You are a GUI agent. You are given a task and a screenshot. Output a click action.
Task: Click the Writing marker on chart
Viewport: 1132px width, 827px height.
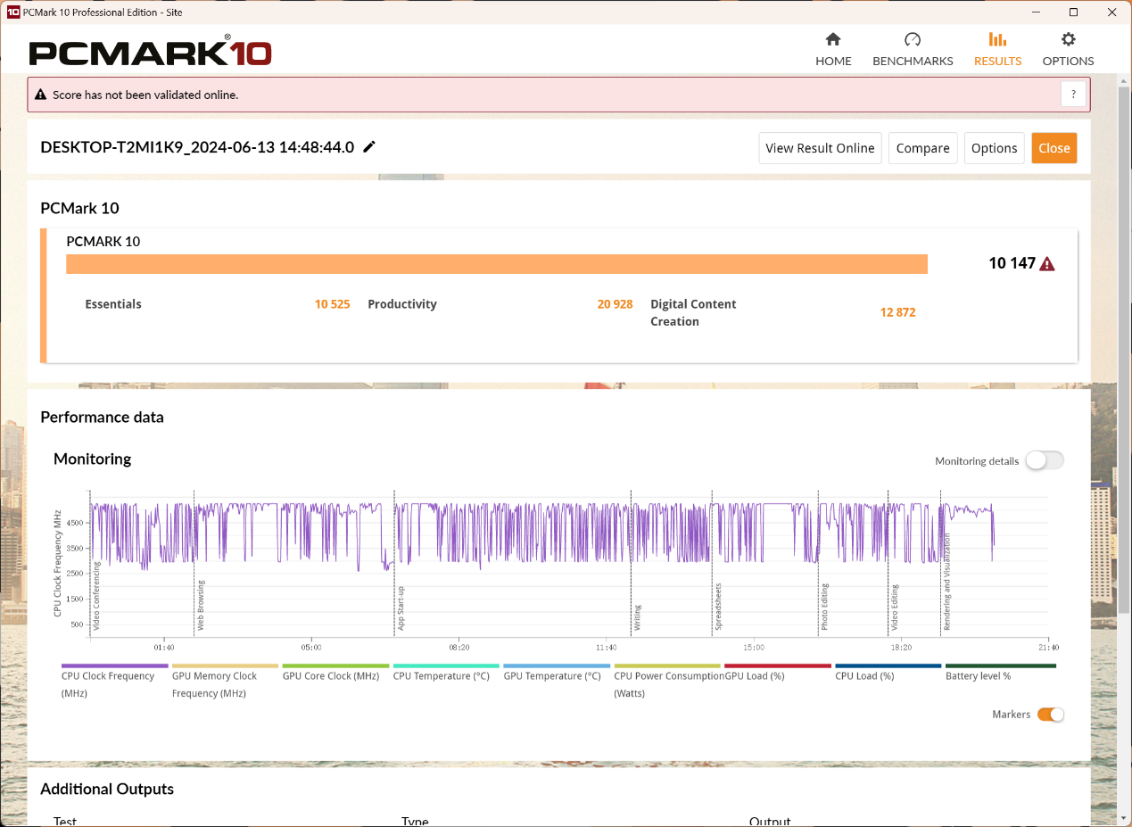[x=637, y=618]
